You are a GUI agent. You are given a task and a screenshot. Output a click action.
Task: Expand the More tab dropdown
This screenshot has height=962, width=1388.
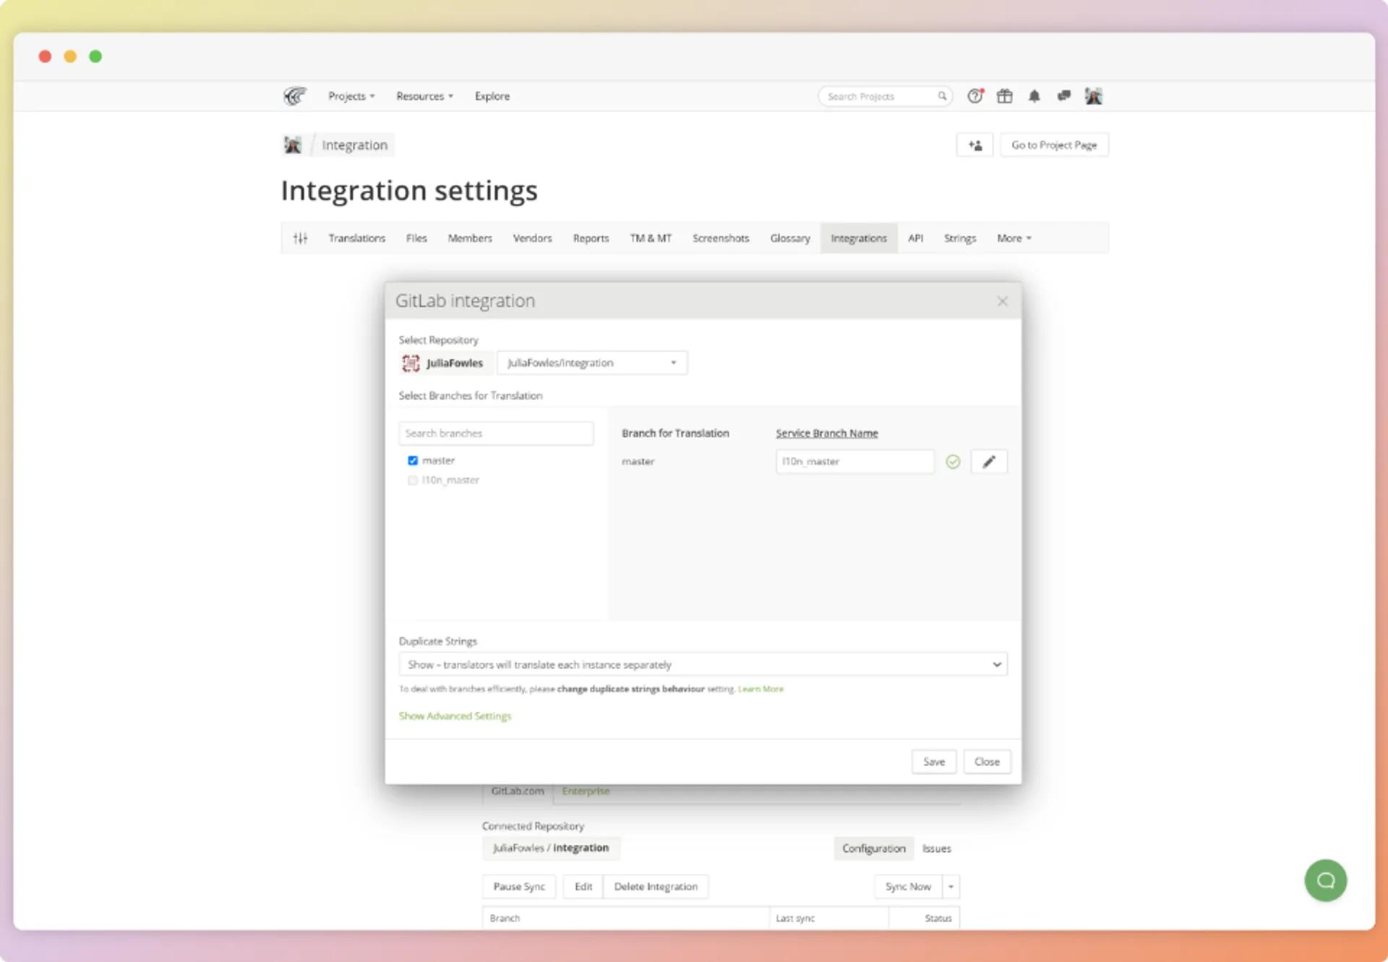1014,238
